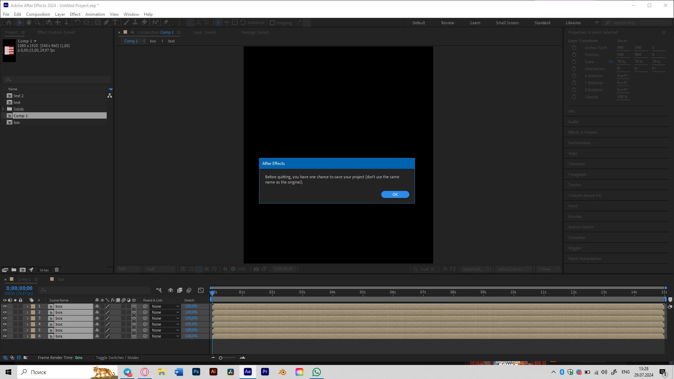Click OK in the After Effects dialog
The width and height of the screenshot is (674, 379).
pos(395,194)
